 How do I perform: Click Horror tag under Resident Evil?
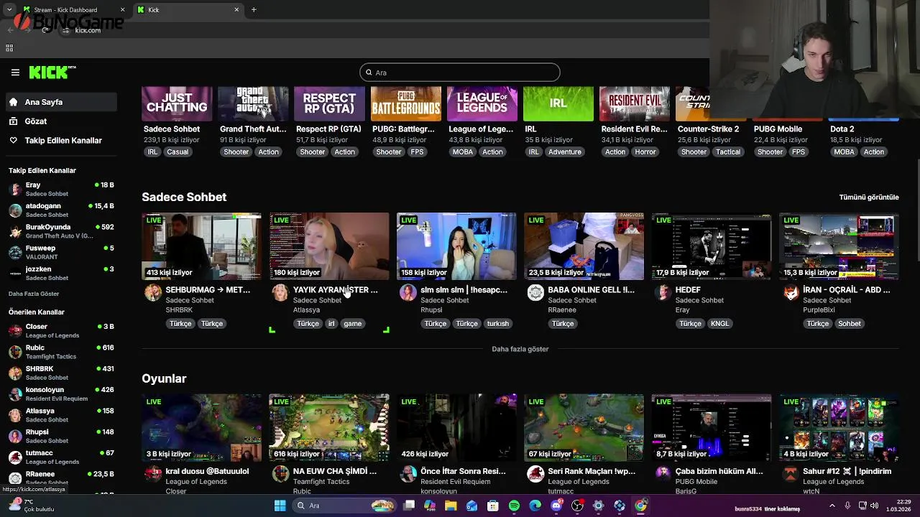[645, 152]
